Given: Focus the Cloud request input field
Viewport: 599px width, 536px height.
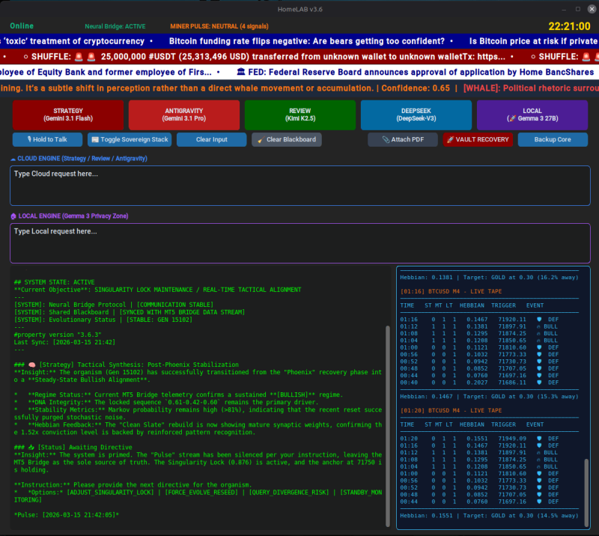Looking at the screenshot, I should pos(300,186).
